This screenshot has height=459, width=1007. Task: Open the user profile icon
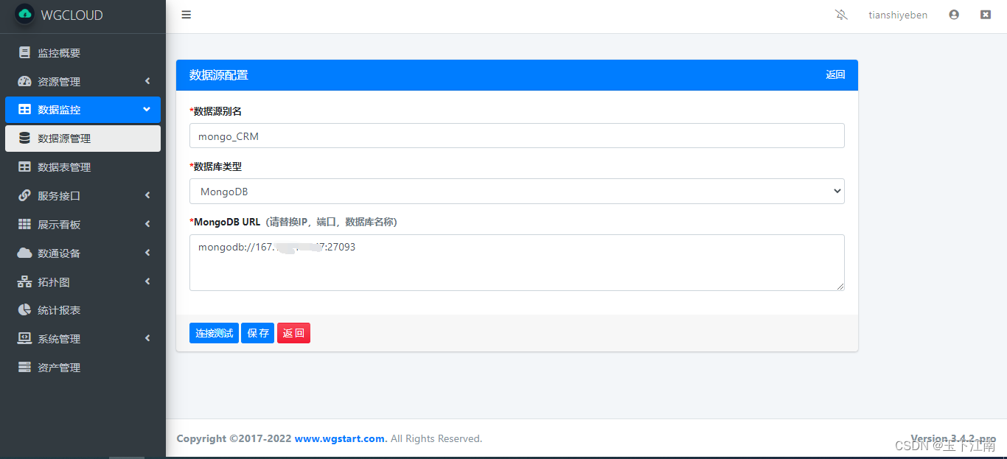(x=954, y=14)
